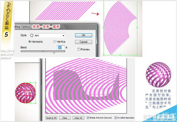
Task: Enable the Preview checkbox
Action: [79, 49]
